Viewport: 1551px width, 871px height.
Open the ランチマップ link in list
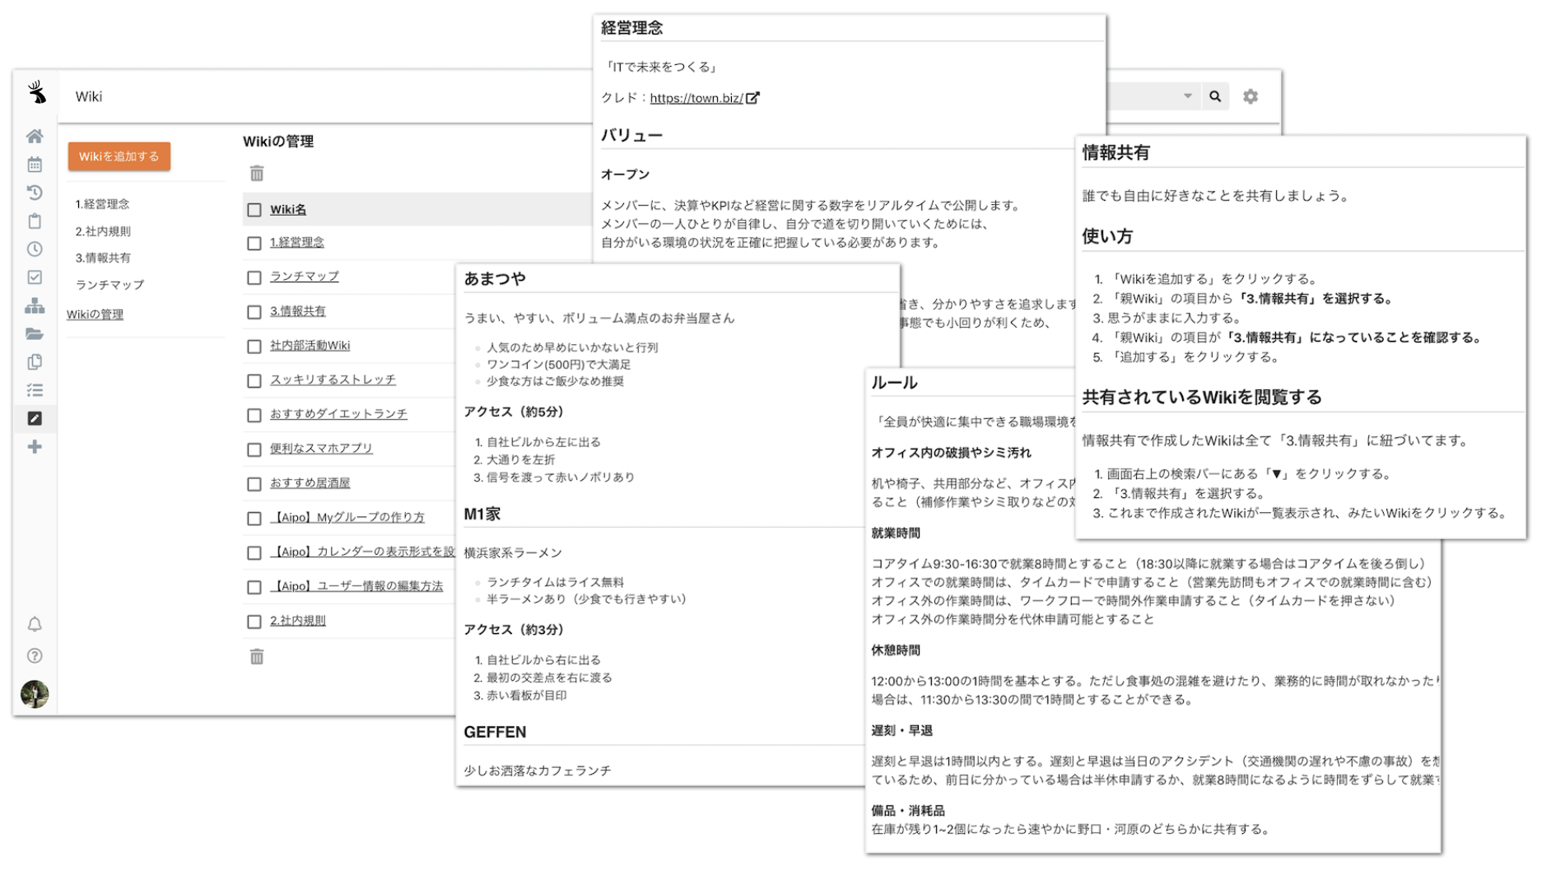pos(305,277)
